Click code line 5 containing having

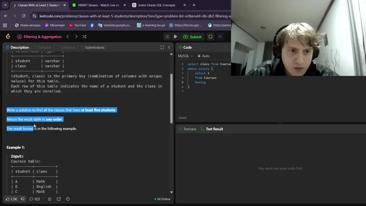pyautogui.click(x=200, y=82)
